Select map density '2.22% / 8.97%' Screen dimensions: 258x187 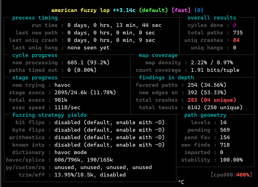point(212,63)
